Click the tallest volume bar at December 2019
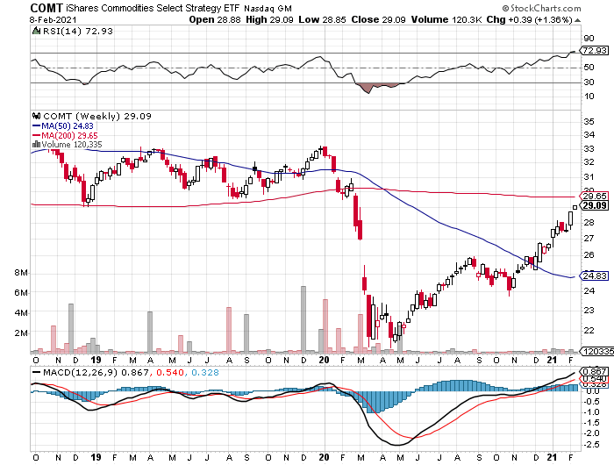This screenshot has width=614, height=465. [303, 319]
